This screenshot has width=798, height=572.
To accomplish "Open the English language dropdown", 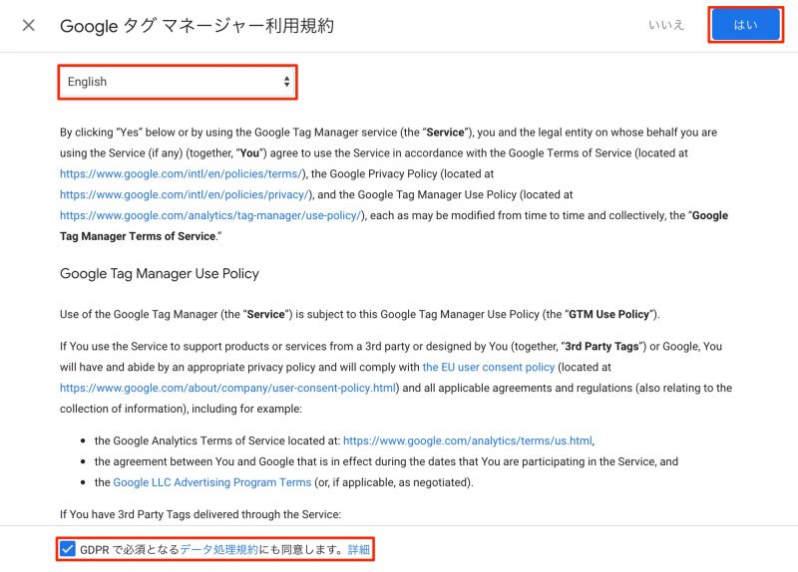I will tap(178, 82).
